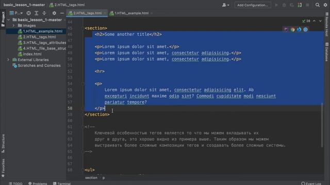Image resolution: width=330 pixels, height=185 pixels.
Task: Open Search Everywhere magnifier icon
Action: pyautogui.click(x=318, y=5)
